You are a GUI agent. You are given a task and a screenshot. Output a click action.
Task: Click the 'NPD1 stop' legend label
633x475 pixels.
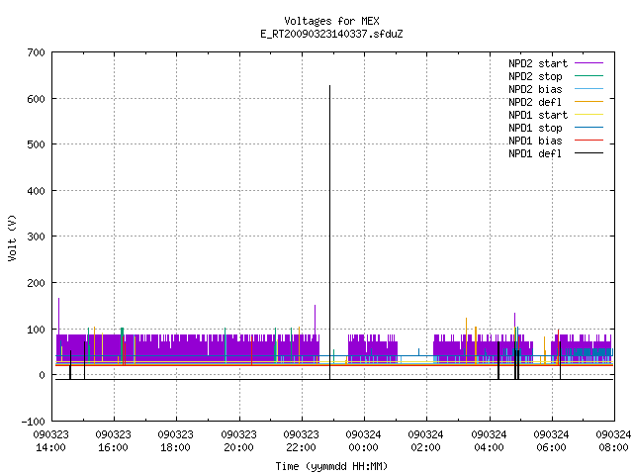pos(535,128)
